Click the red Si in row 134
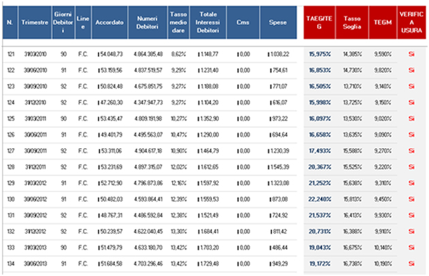Viewport: 429px width, 276px height. (411, 264)
